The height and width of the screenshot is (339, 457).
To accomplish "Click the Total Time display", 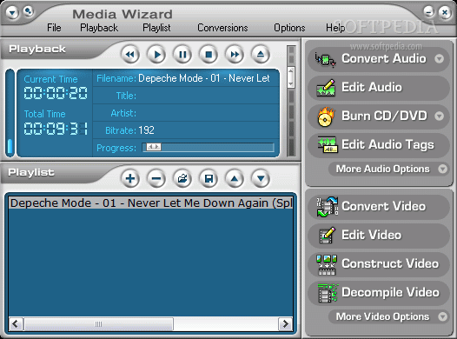I will (x=56, y=129).
